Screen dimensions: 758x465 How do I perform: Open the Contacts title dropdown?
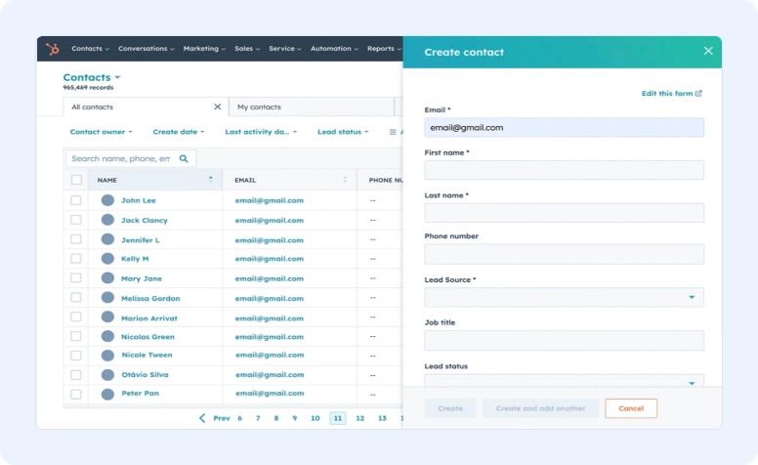(x=92, y=77)
